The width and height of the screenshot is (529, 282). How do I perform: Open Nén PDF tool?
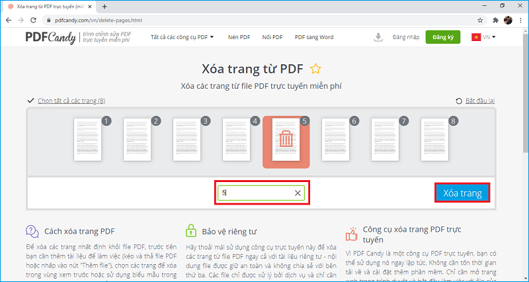[x=239, y=37]
